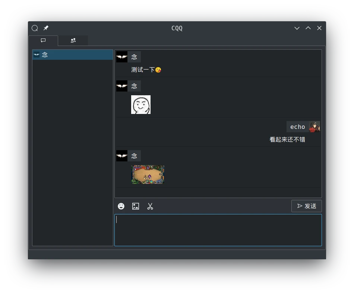
Task: Toggle the pin window icon
Action: 46,28
